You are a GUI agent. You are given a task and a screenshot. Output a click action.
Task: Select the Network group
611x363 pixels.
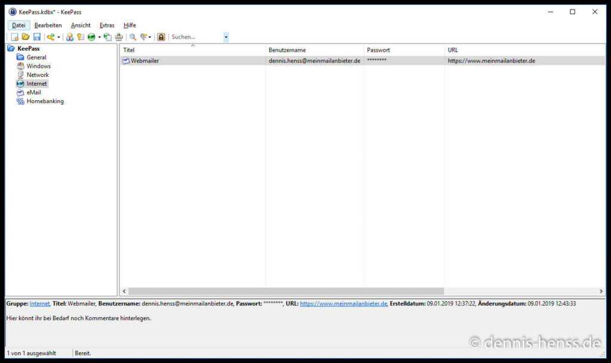pyautogui.click(x=38, y=75)
